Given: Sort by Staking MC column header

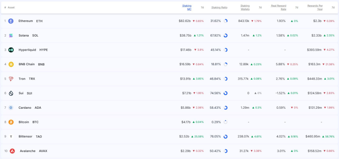Looking at the screenshot, I should tap(187, 7).
